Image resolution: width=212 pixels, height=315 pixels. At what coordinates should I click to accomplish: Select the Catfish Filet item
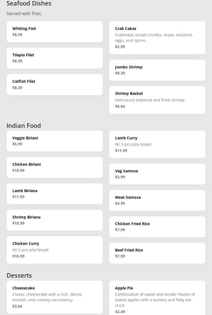[x=55, y=84]
